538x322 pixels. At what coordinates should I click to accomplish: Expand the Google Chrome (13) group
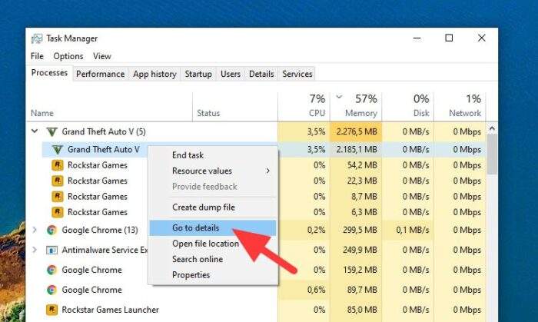[x=35, y=230]
